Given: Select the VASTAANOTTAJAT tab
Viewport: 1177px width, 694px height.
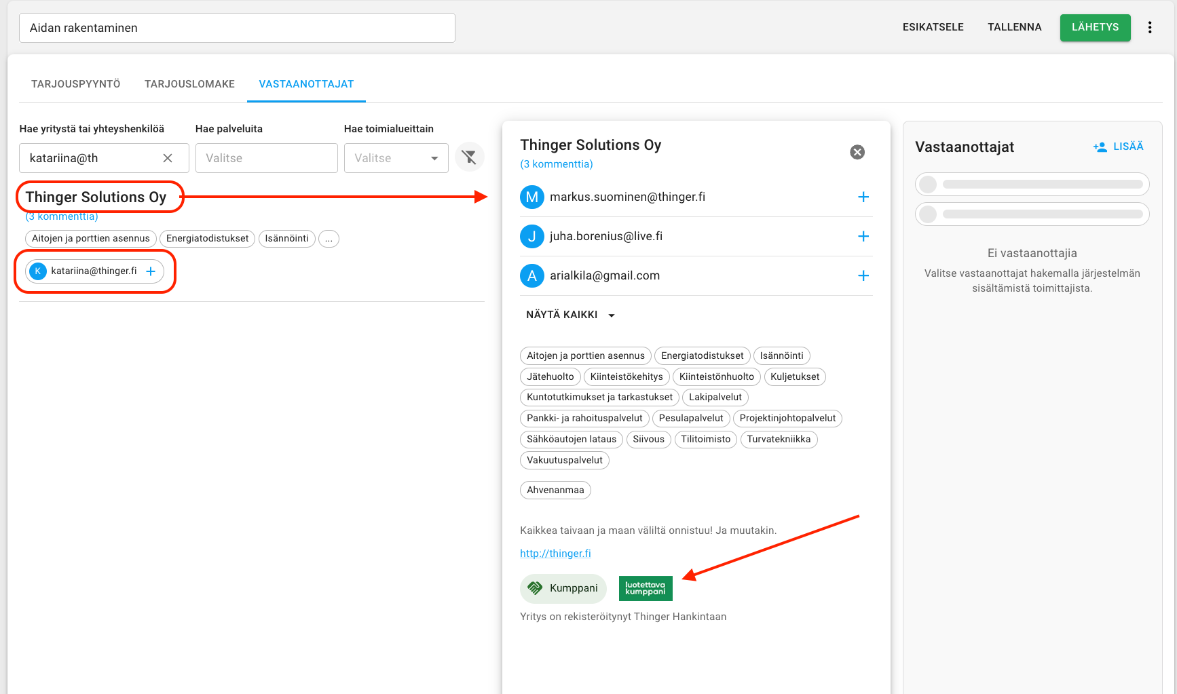Looking at the screenshot, I should coord(306,84).
